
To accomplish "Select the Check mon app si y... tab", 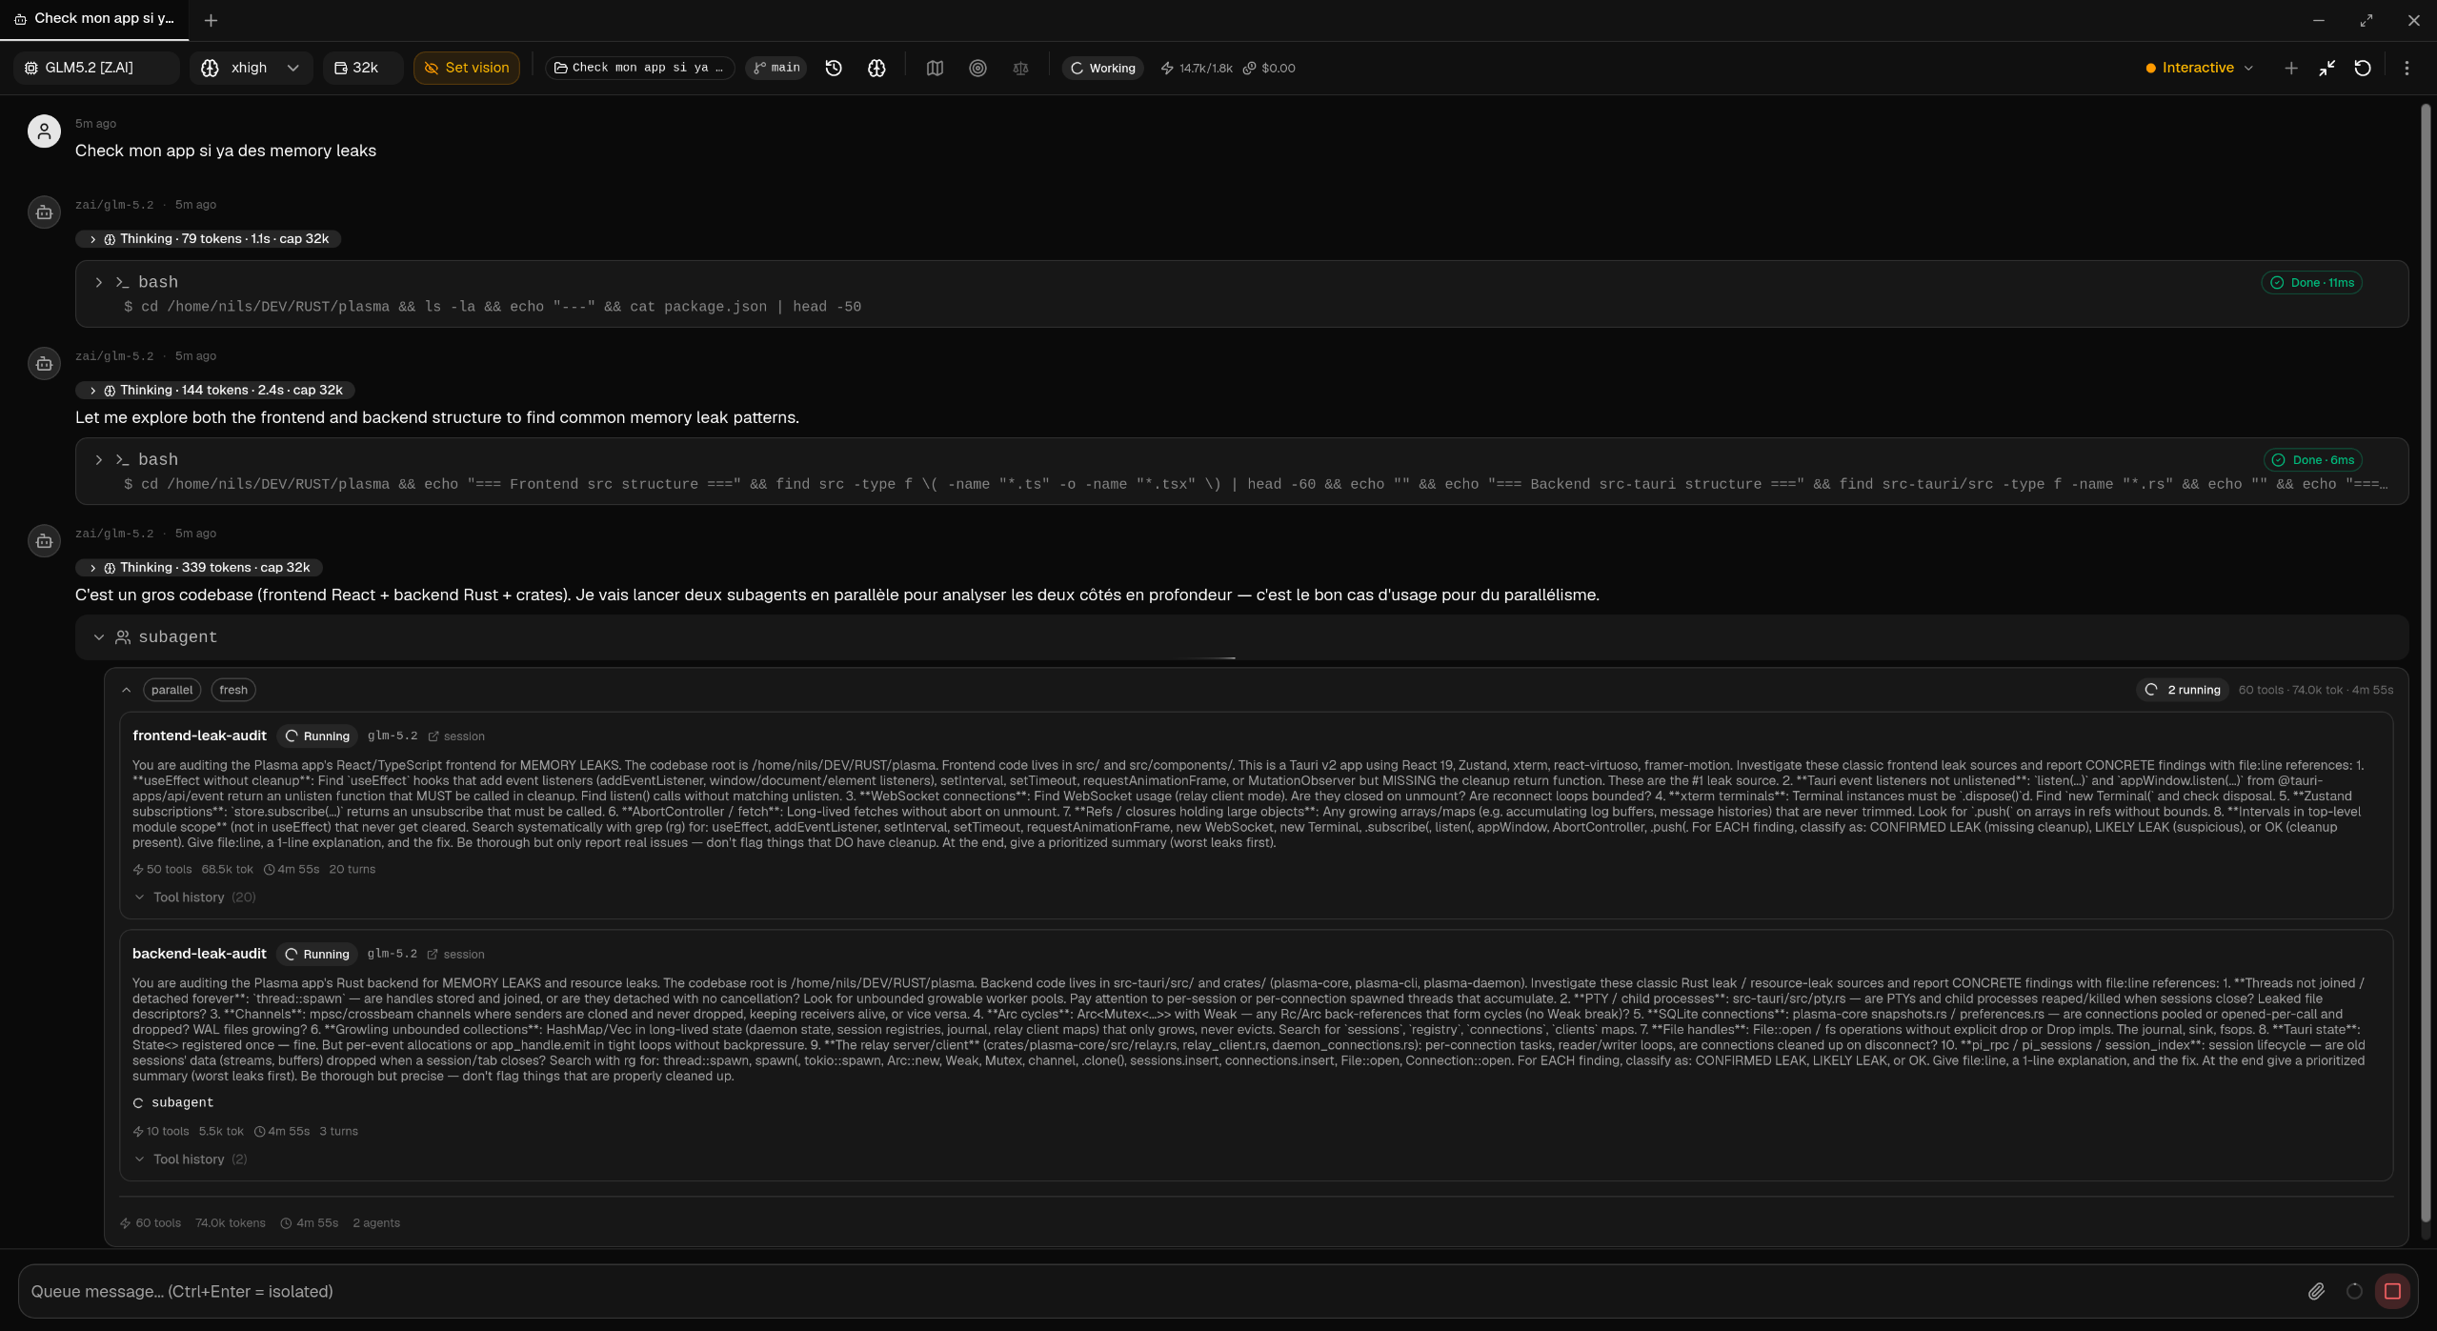I will point(94,19).
